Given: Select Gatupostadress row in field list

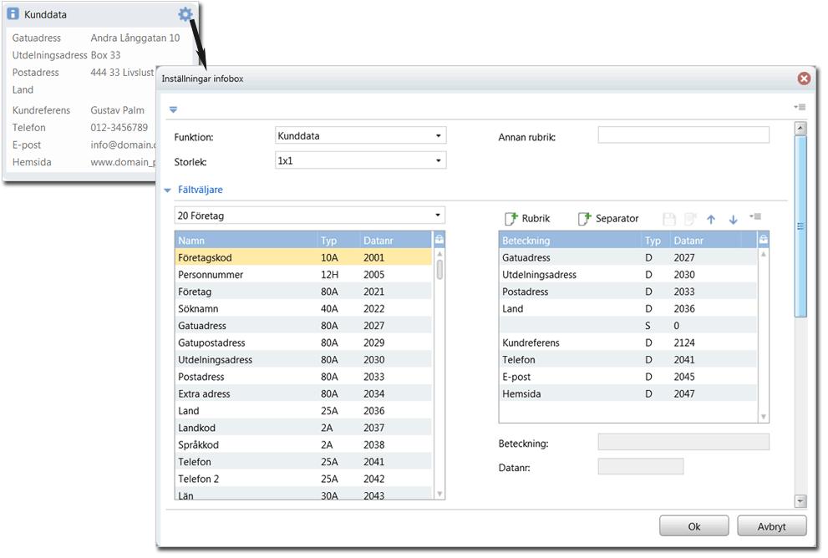Looking at the screenshot, I should (x=303, y=342).
